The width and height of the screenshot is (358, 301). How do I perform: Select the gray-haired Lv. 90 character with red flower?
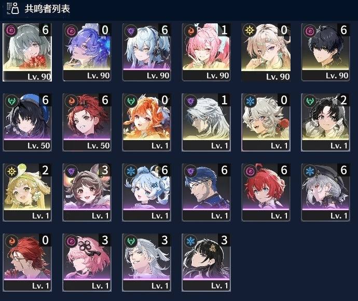27,52
